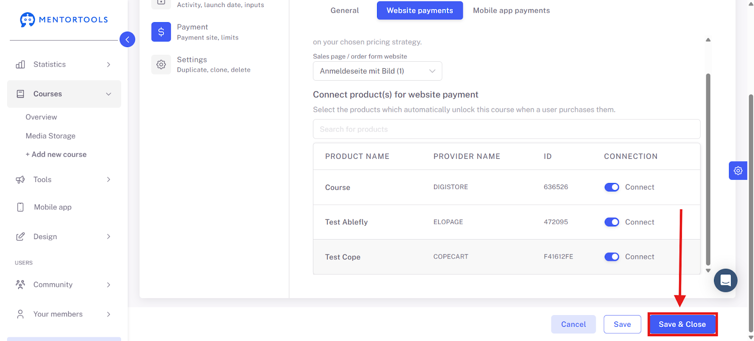The image size is (754, 341).
Task: Open Sales page order form website dropdown
Action: (377, 71)
